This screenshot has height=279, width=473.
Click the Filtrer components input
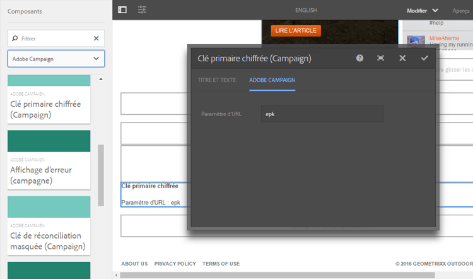[x=56, y=39]
